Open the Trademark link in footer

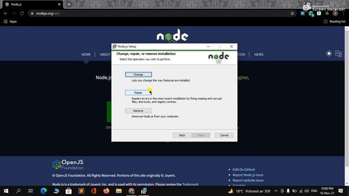click(190, 184)
